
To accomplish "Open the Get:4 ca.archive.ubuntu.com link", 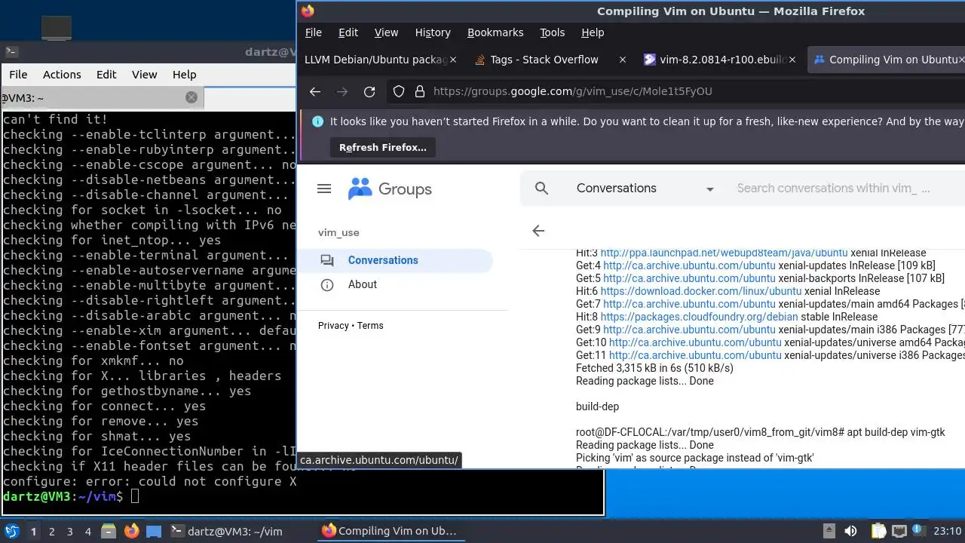I will coord(689,265).
